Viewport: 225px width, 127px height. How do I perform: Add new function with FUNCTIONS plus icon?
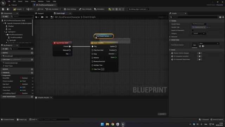coord(32,60)
